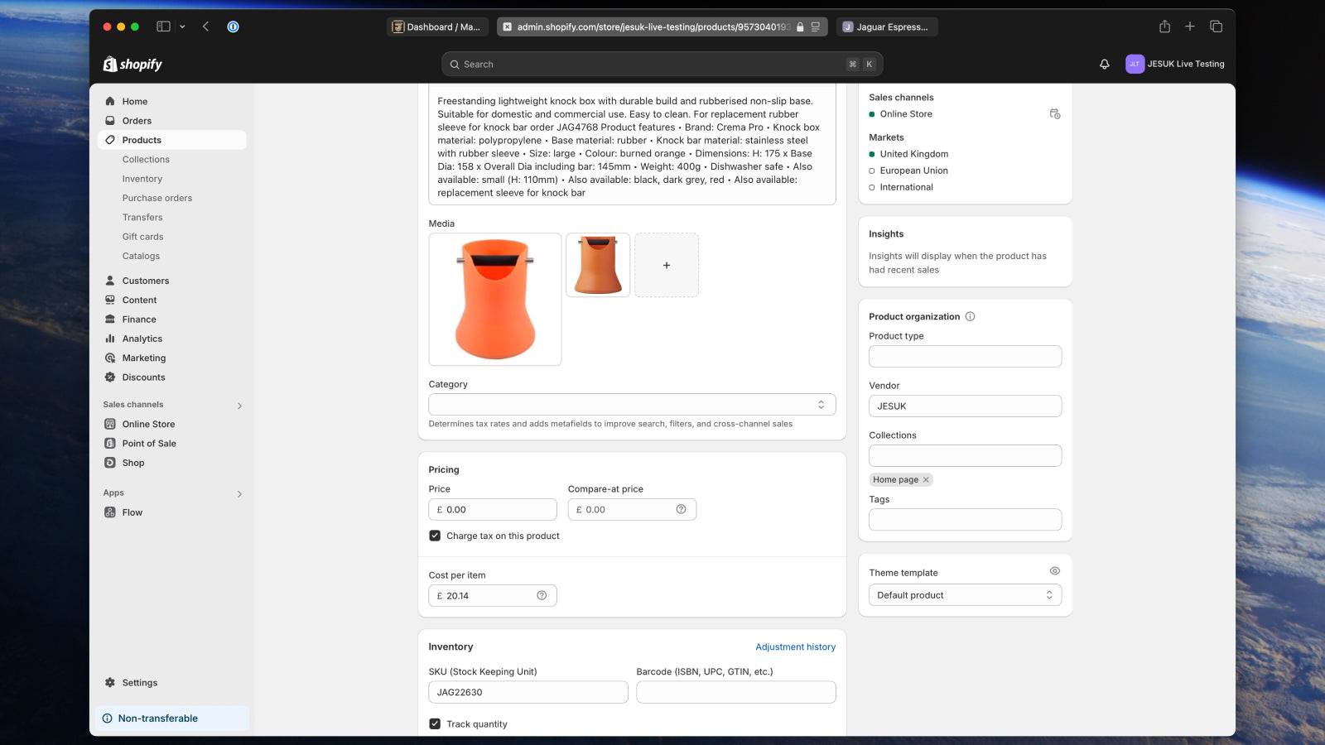Click the Compare-at price help icon
The width and height of the screenshot is (1325, 745).
(x=681, y=509)
